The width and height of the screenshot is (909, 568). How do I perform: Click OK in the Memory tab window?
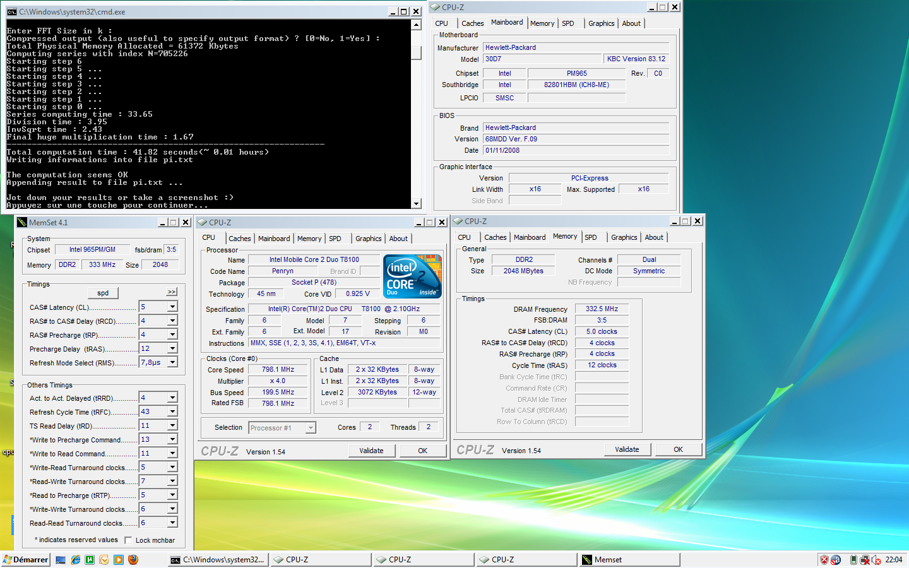[x=678, y=449]
